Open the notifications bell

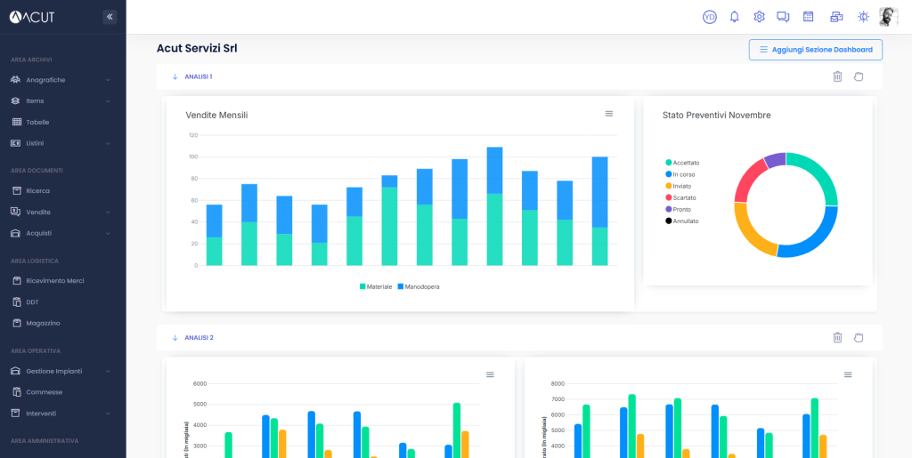click(735, 17)
